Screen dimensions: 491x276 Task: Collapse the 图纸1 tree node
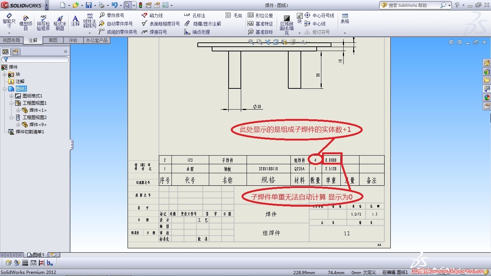5,89
